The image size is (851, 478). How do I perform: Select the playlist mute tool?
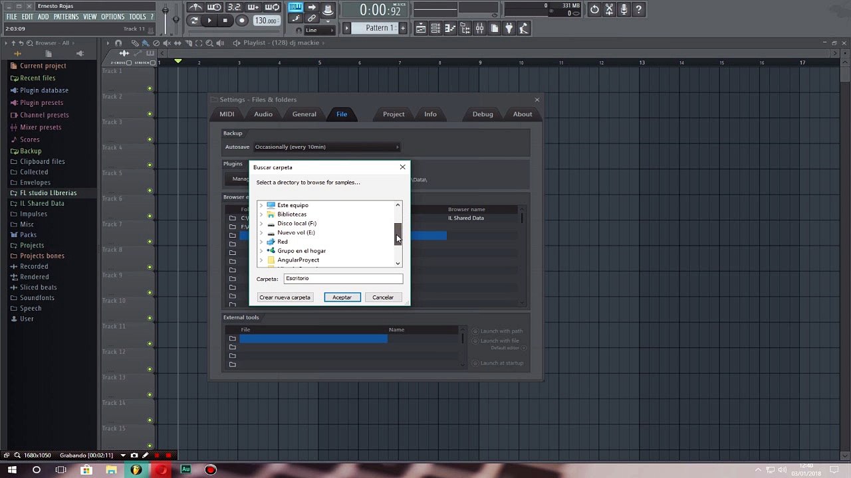point(167,43)
